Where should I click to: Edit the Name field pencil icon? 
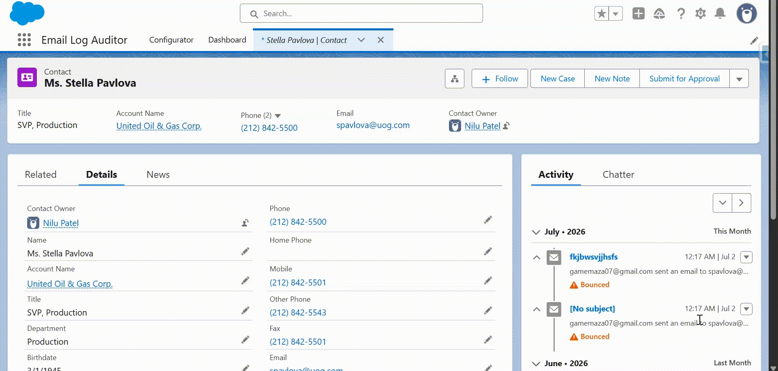click(245, 252)
